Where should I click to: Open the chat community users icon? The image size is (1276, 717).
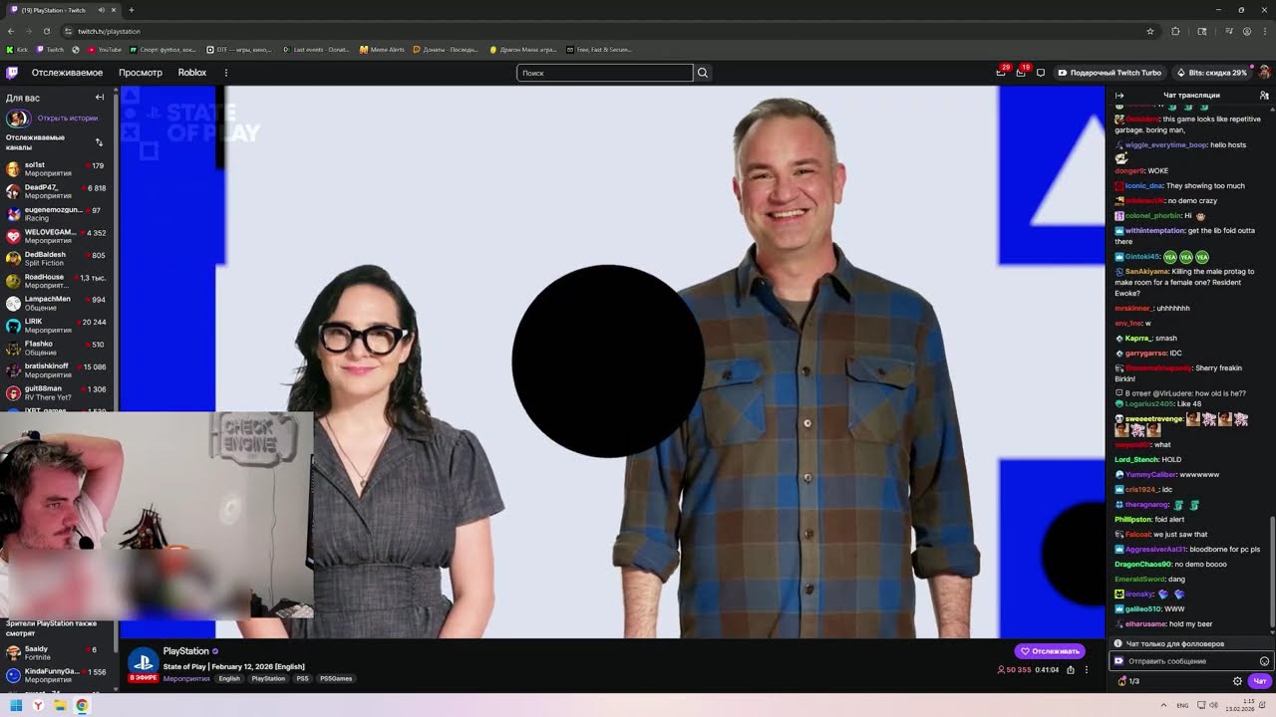point(1264,96)
